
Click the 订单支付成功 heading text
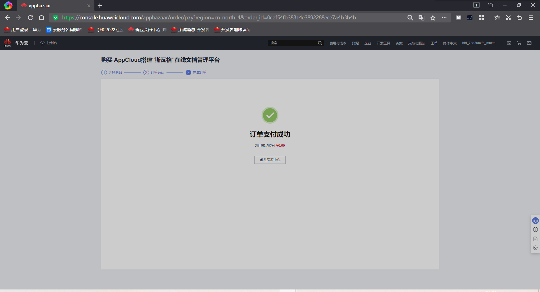click(x=270, y=134)
